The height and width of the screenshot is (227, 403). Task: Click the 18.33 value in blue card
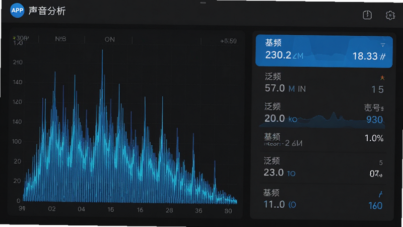click(x=365, y=56)
